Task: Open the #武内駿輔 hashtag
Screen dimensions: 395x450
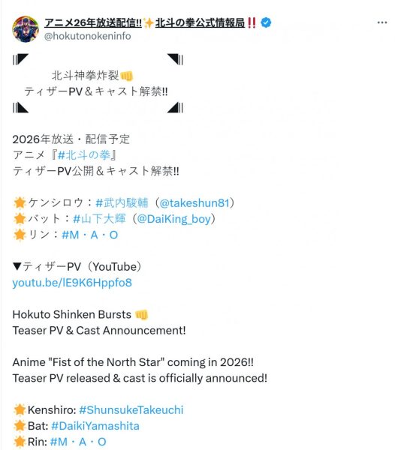Action: pyautogui.click(x=122, y=203)
